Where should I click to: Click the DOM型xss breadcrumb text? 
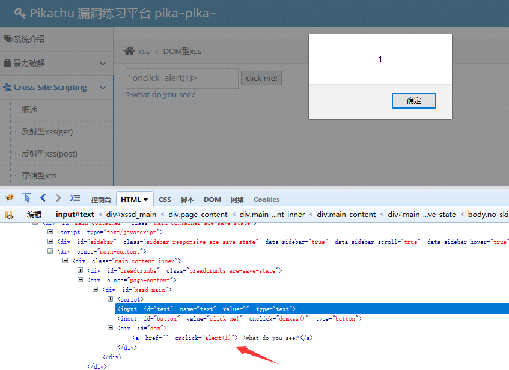tap(182, 51)
